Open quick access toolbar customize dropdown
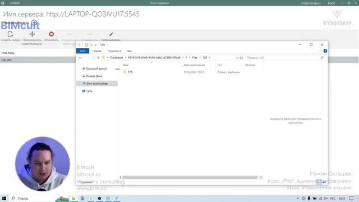 click(x=96, y=45)
